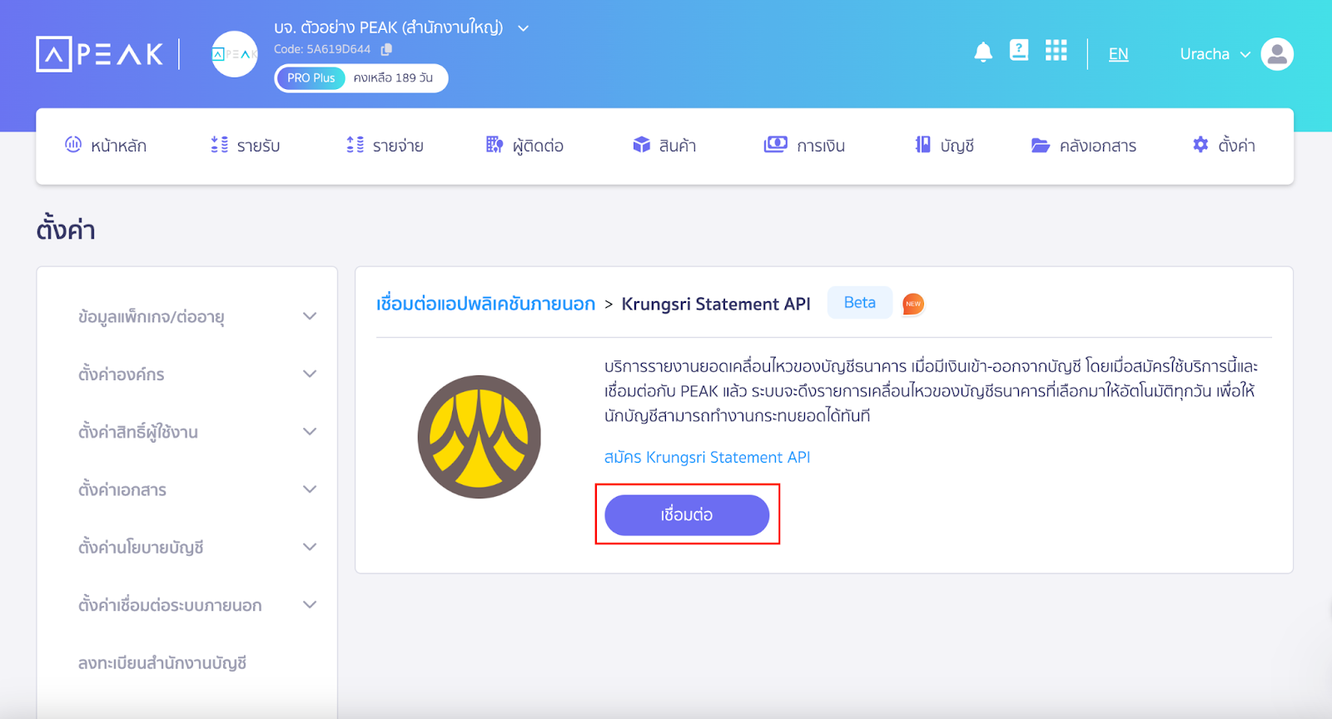This screenshot has width=1332, height=719.
Task: Click the คงเหลือ 189 วัน text
Action: [x=393, y=77]
